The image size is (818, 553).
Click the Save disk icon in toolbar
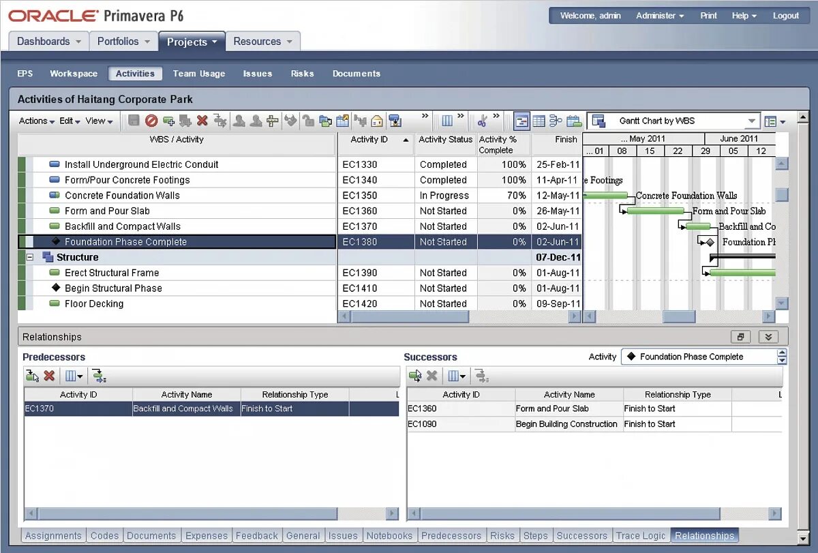click(x=134, y=121)
